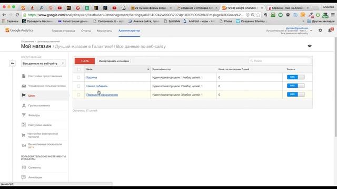Viewport: 337px width, 189px height.
Task: Open the notifications bell icon
Action: tap(330, 30)
